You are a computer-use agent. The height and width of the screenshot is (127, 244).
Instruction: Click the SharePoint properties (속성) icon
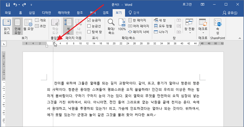coord(218,22)
